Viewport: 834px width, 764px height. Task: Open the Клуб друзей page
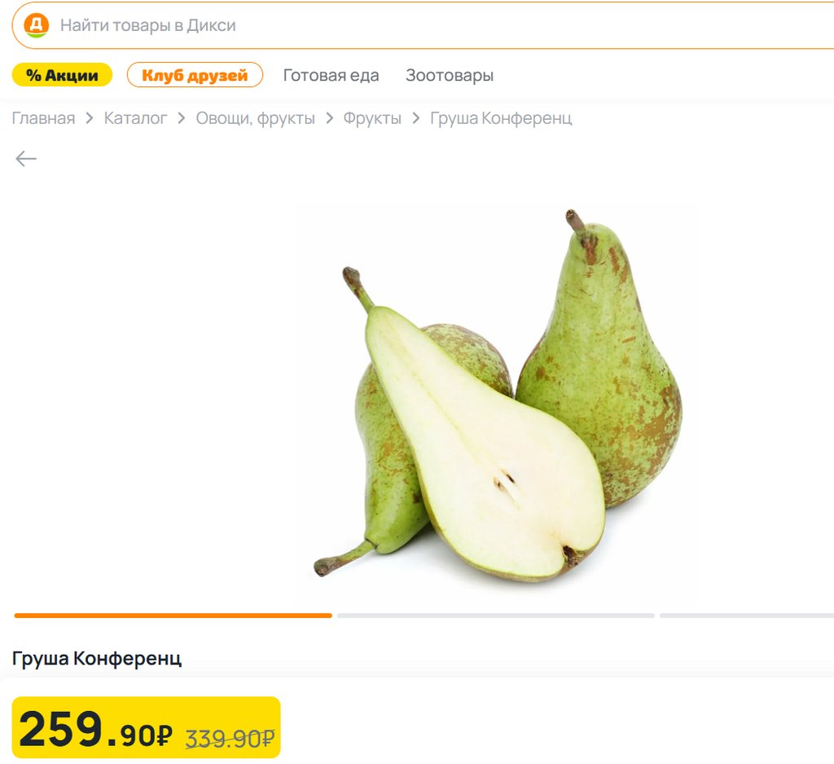click(x=195, y=75)
